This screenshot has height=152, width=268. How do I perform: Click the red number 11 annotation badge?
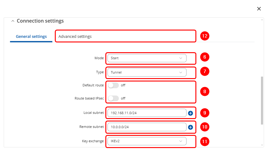tap(204, 141)
